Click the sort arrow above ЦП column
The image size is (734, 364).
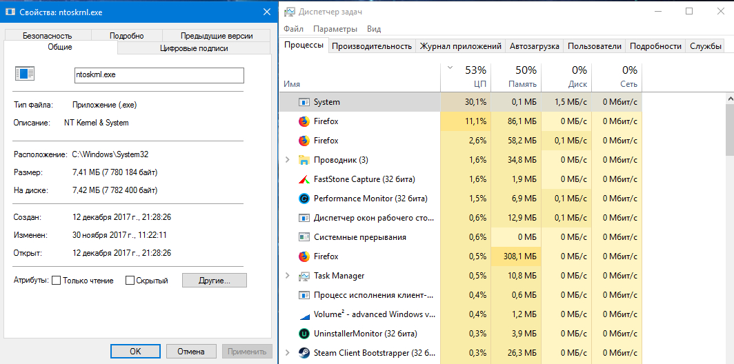tap(450, 68)
